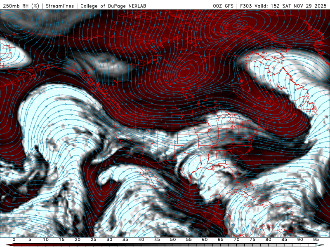
Task: Click the '55' colorbar scale label
Action: coord(189,240)
